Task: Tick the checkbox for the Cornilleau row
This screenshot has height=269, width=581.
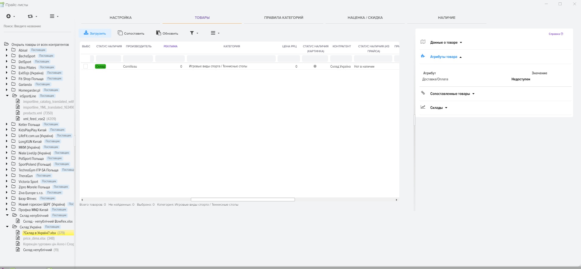Action: (x=86, y=66)
